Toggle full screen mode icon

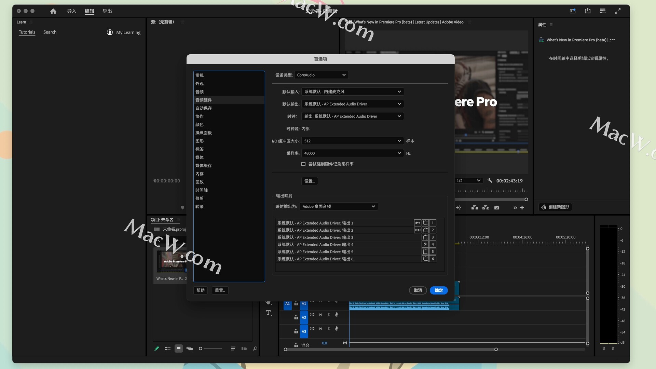(x=618, y=11)
